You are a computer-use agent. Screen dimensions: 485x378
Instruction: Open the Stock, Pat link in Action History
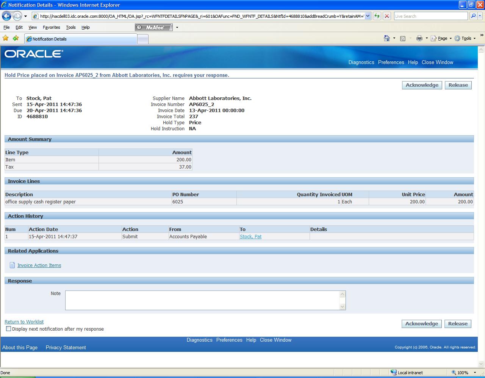pyautogui.click(x=250, y=237)
